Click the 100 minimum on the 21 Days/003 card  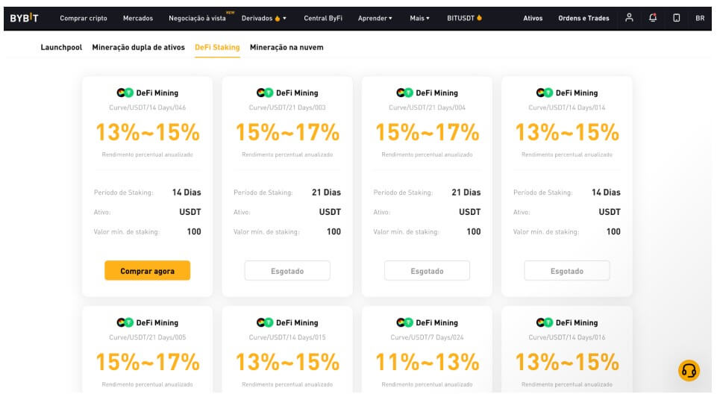(x=334, y=231)
